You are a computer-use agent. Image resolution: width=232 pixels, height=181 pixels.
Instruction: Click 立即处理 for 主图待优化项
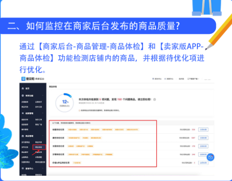(203, 146)
